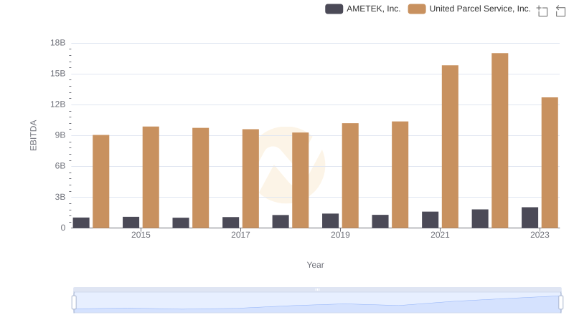Click the UPS bar for 2017
Screen dimensions: 574x330
(250, 178)
